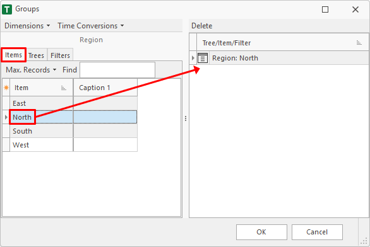This screenshot has width=370, height=247.
Task: Switch to the Filters tab
Action: [60, 55]
